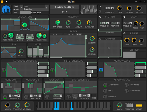Click the filter Key Track knob
This screenshot has height=112, width=147.
point(92,50)
